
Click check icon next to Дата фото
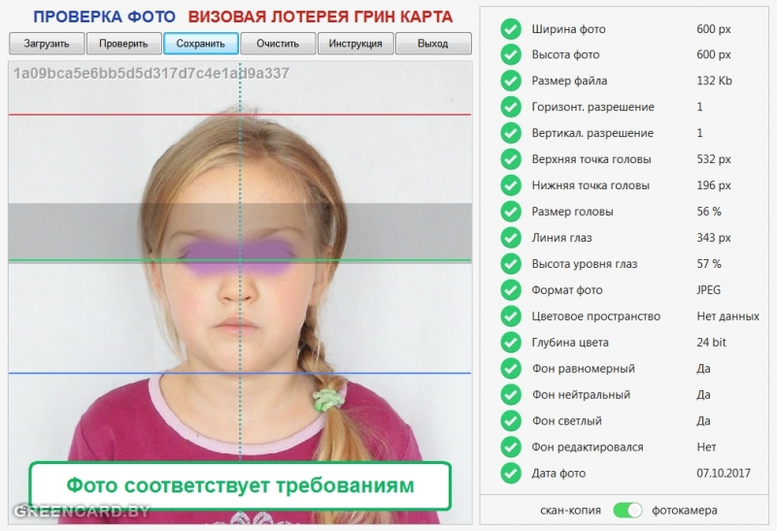tap(511, 474)
